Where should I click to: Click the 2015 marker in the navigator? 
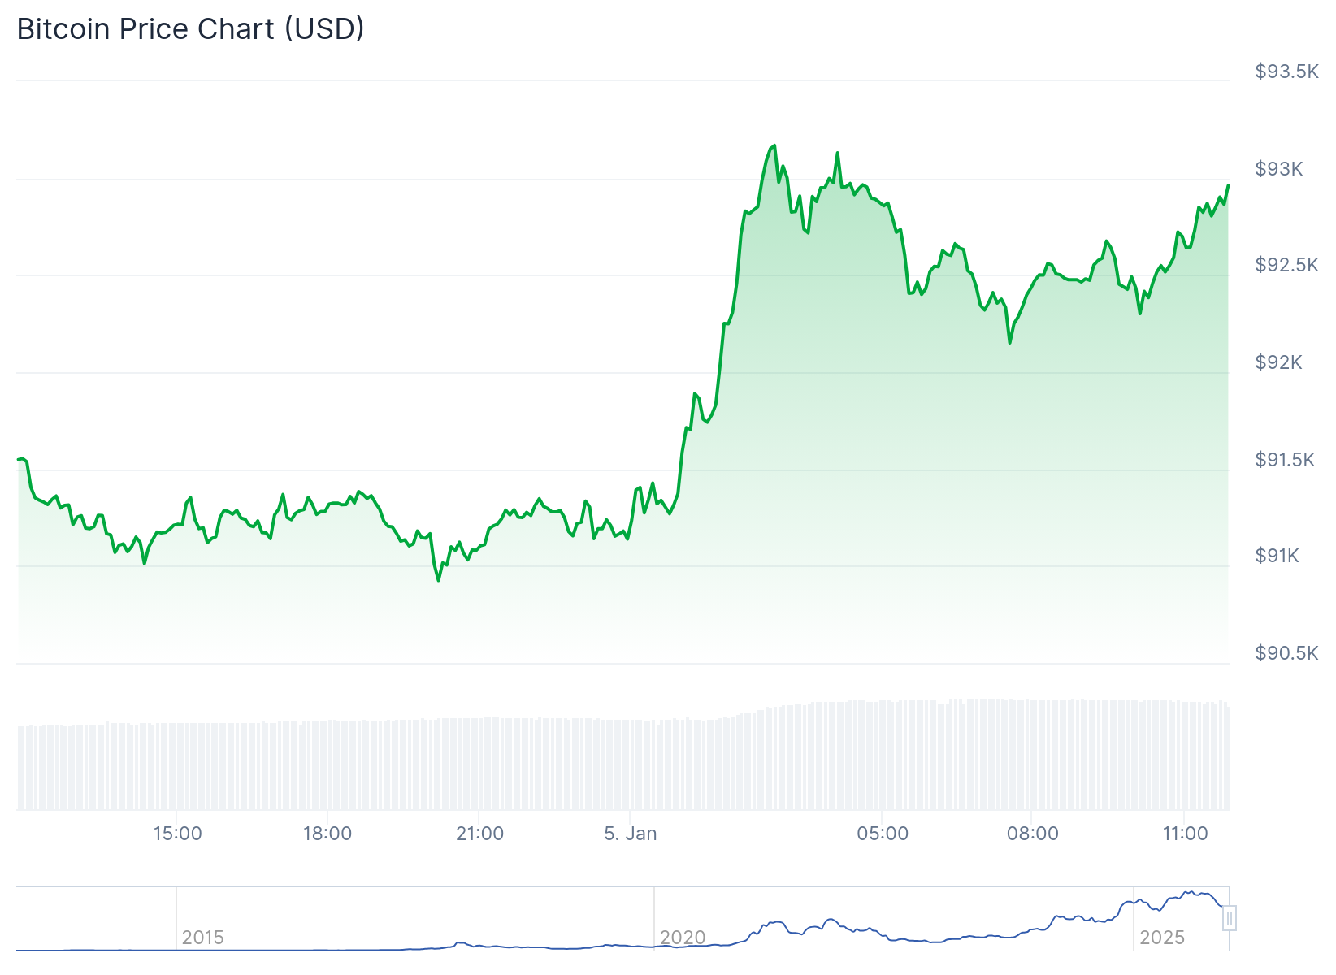pyautogui.click(x=202, y=938)
